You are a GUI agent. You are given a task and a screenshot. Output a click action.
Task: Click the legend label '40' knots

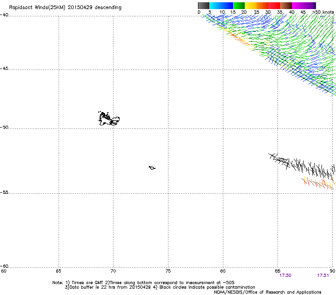point(292,12)
